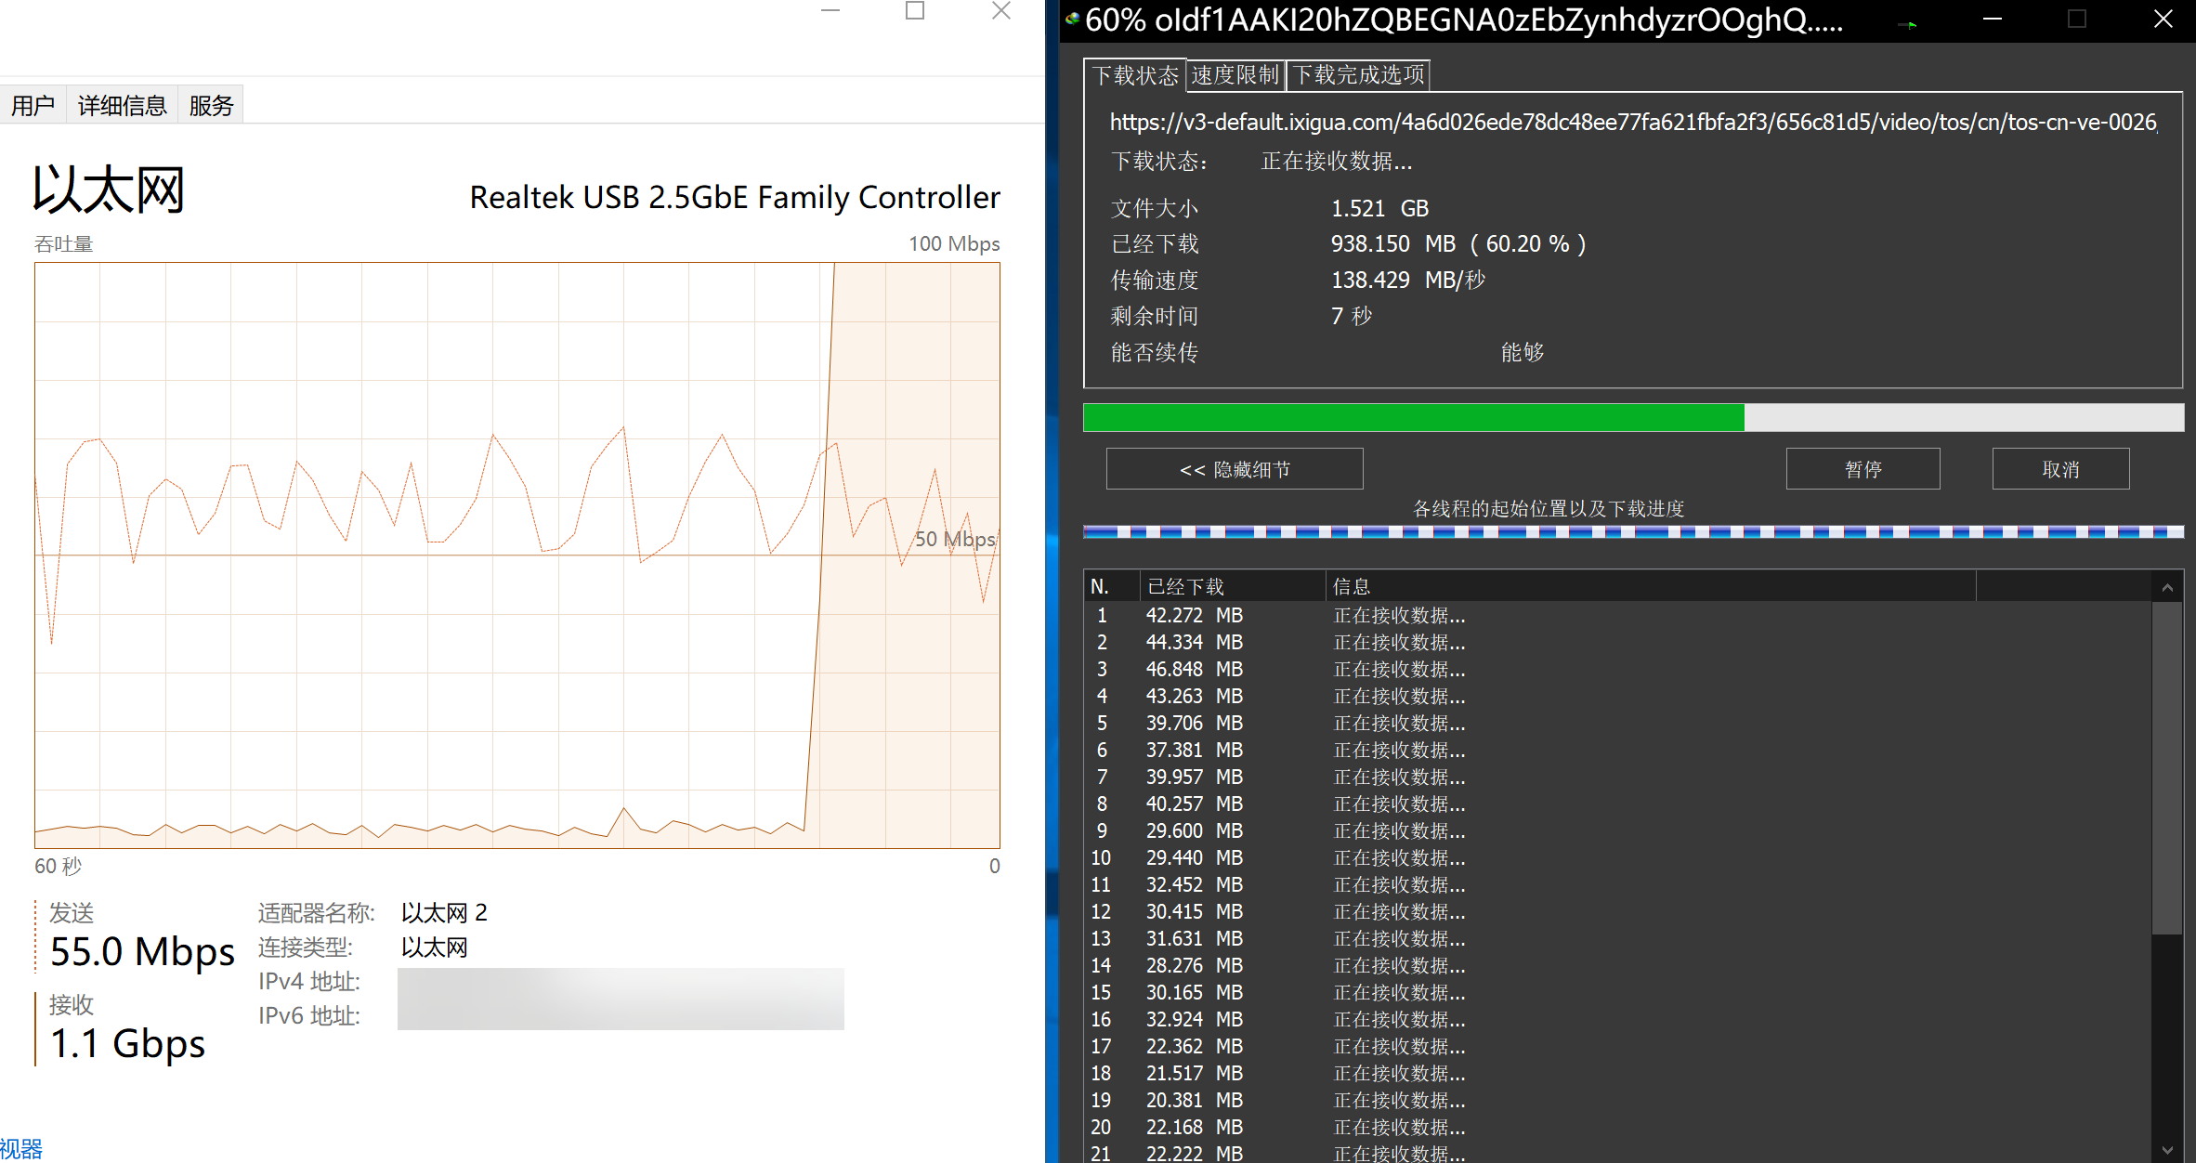2196x1163 pixels.
Task: Select thread row 12 with 30.415 MB
Action: pos(1617,911)
